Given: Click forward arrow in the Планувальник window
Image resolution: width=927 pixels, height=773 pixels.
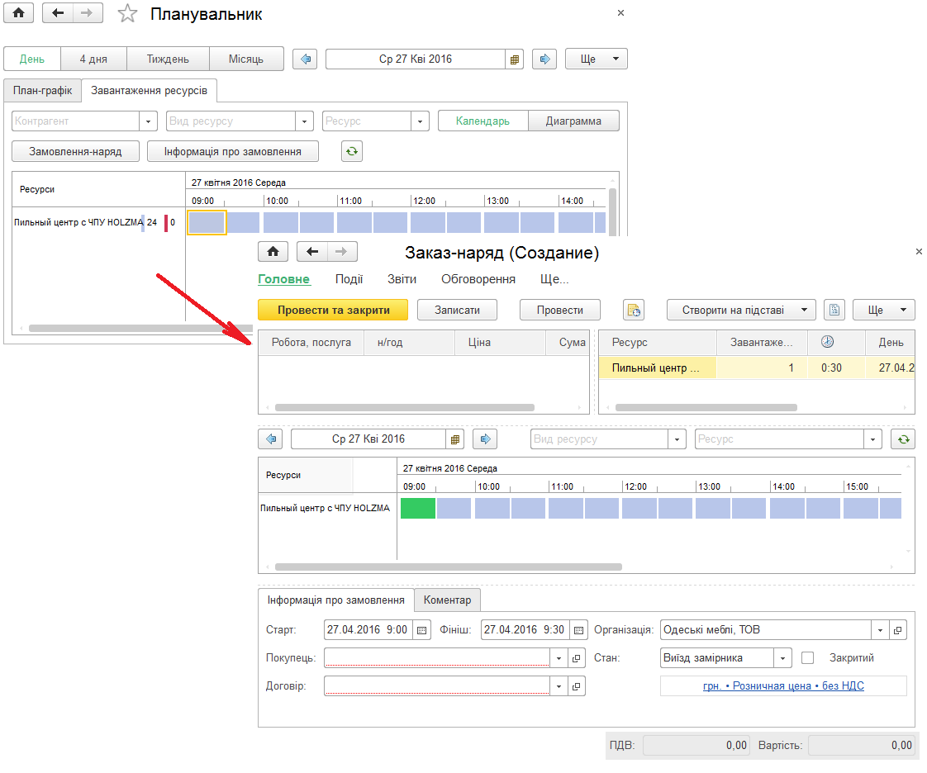Looking at the screenshot, I should [88, 13].
